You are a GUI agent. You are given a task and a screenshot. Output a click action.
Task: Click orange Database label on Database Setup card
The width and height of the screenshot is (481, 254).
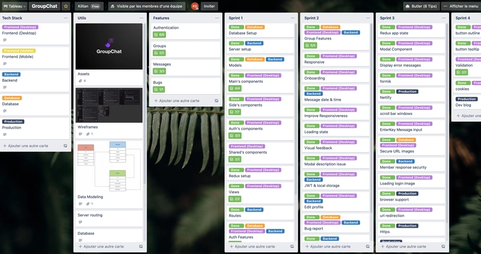click(254, 27)
